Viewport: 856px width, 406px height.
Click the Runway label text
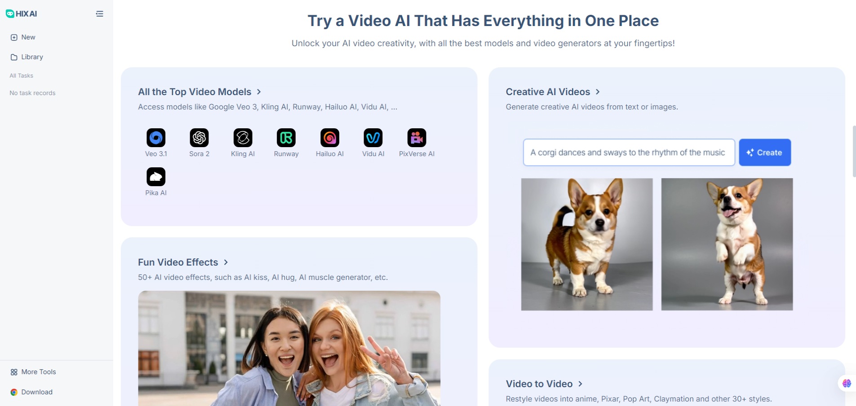pyautogui.click(x=286, y=154)
